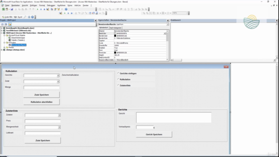
Task: Click the Watch window icon in debug toolbar
Action: click(97, 13)
